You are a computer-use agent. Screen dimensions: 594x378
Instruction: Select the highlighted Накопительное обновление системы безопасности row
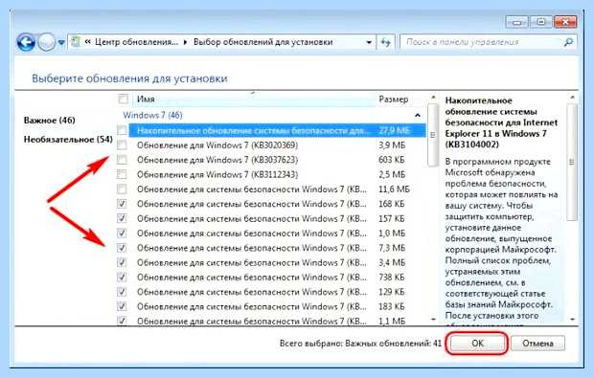click(x=277, y=130)
